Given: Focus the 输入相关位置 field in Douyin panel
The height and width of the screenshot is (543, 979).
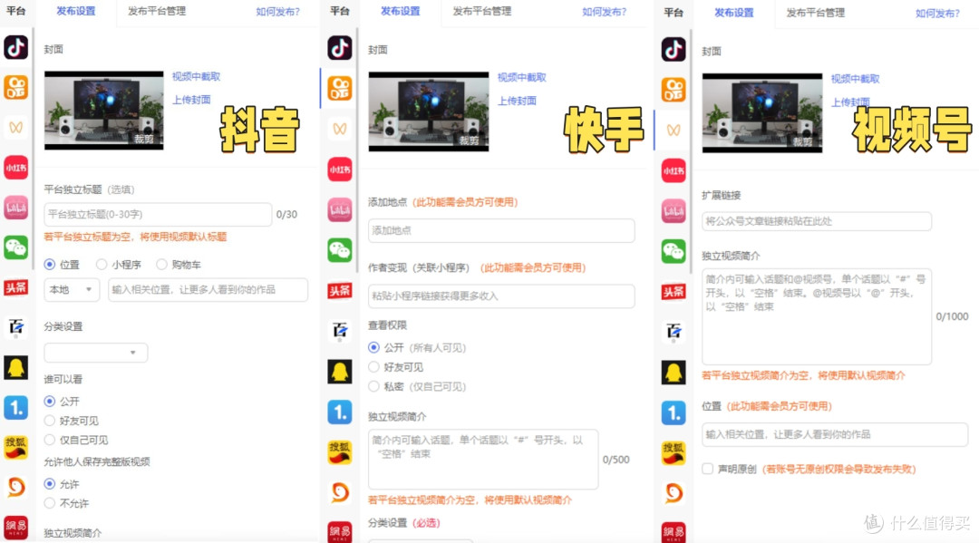Looking at the screenshot, I should coord(208,289).
